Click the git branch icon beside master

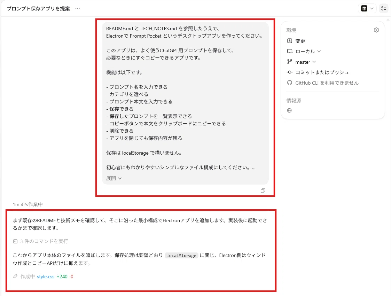tap(290, 62)
